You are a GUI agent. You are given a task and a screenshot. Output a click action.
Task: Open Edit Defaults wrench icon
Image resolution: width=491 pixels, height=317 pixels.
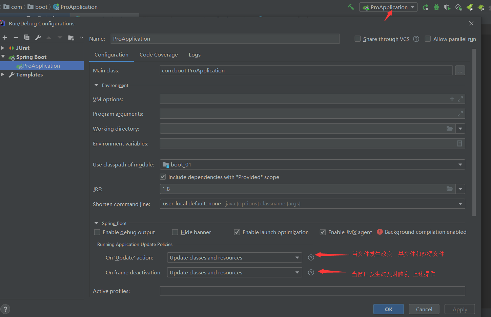point(38,38)
